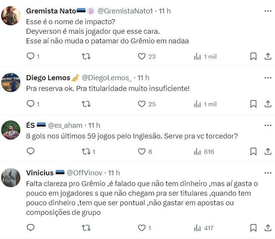Retweet the ÉS post with 1 repost
The height and width of the screenshot is (239, 275).
tap(86, 152)
